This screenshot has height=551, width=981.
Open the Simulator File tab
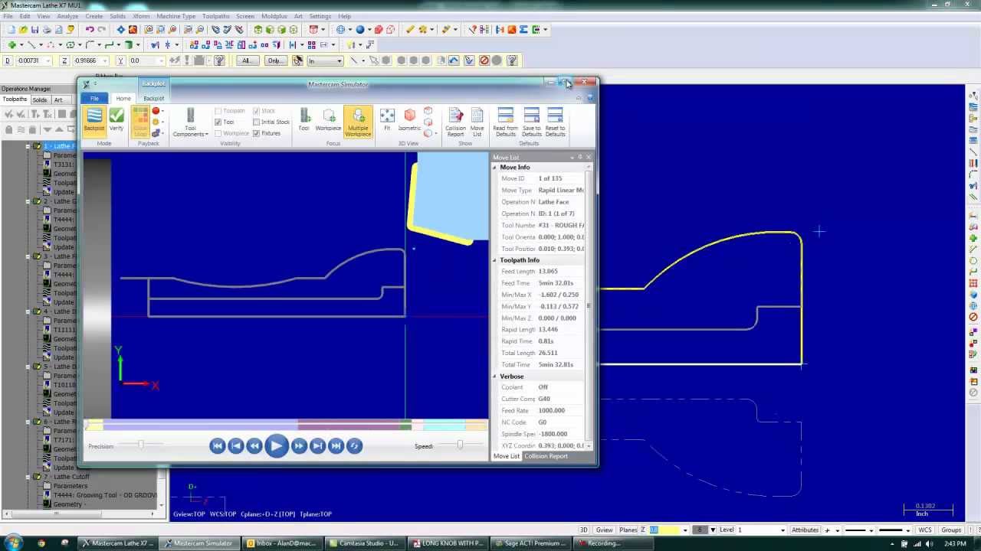click(94, 98)
